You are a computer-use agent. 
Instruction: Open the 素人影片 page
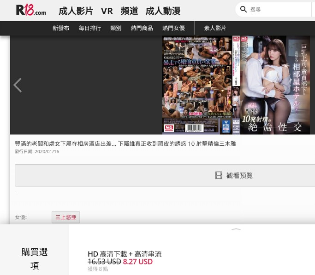pyautogui.click(x=215, y=28)
